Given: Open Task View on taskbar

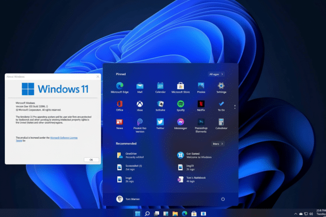Looking at the screenshot, I should tap(156, 213).
